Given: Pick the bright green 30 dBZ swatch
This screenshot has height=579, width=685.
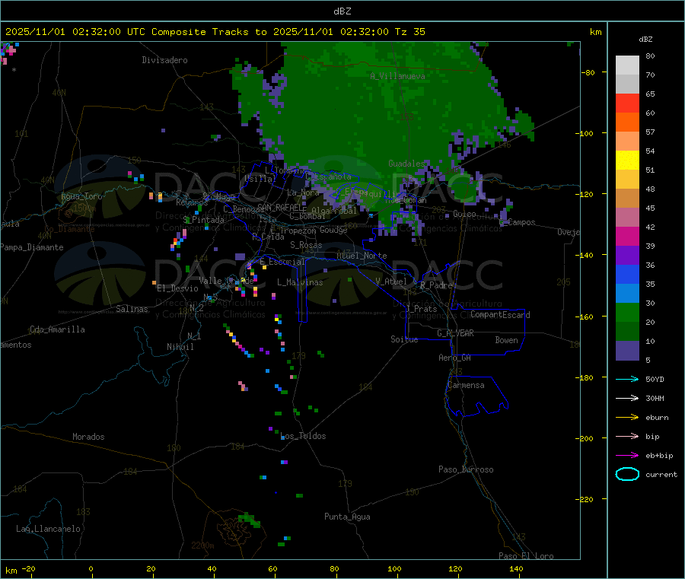Looking at the screenshot, I should pyautogui.click(x=627, y=312).
